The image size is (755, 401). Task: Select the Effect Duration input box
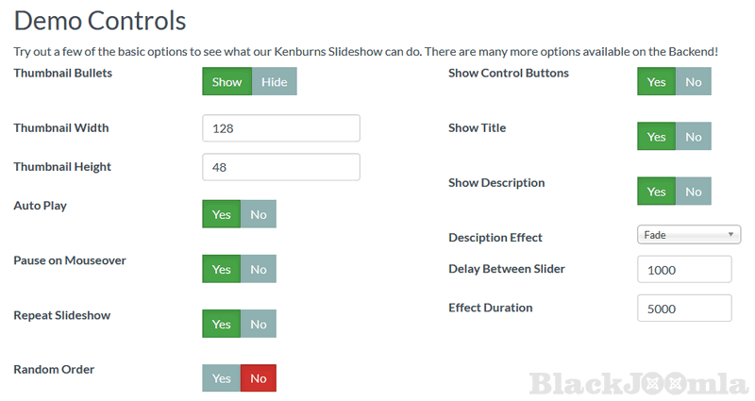point(684,309)
